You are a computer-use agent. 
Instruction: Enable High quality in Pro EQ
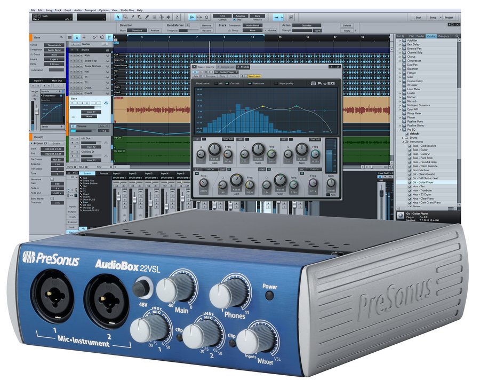(276, 83)
